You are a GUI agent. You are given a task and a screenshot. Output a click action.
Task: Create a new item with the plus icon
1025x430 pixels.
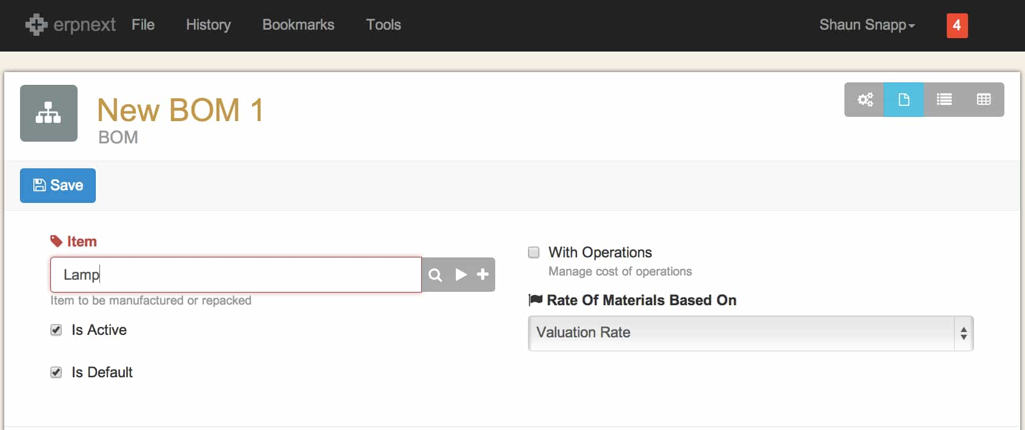click(482, 275)
